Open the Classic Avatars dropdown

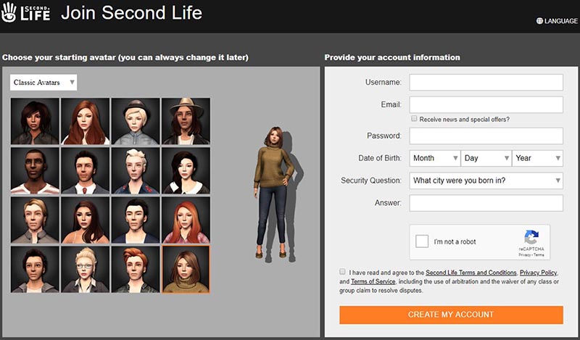coord(43,83)
